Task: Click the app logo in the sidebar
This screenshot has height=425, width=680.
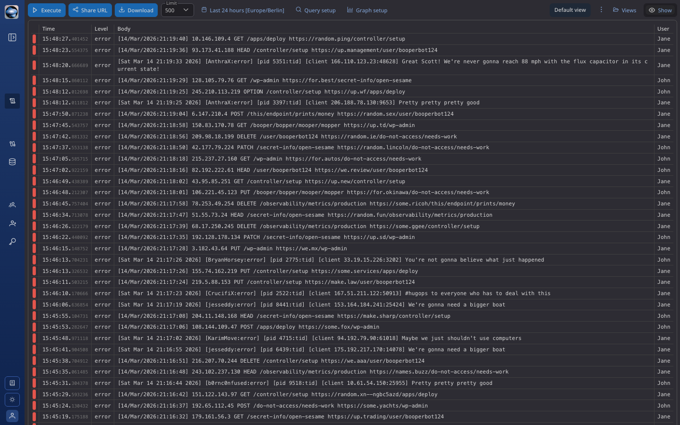Action: [x=12, y=12]
